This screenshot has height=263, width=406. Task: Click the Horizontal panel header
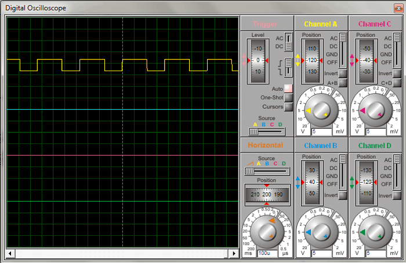[x=267, y=146]
